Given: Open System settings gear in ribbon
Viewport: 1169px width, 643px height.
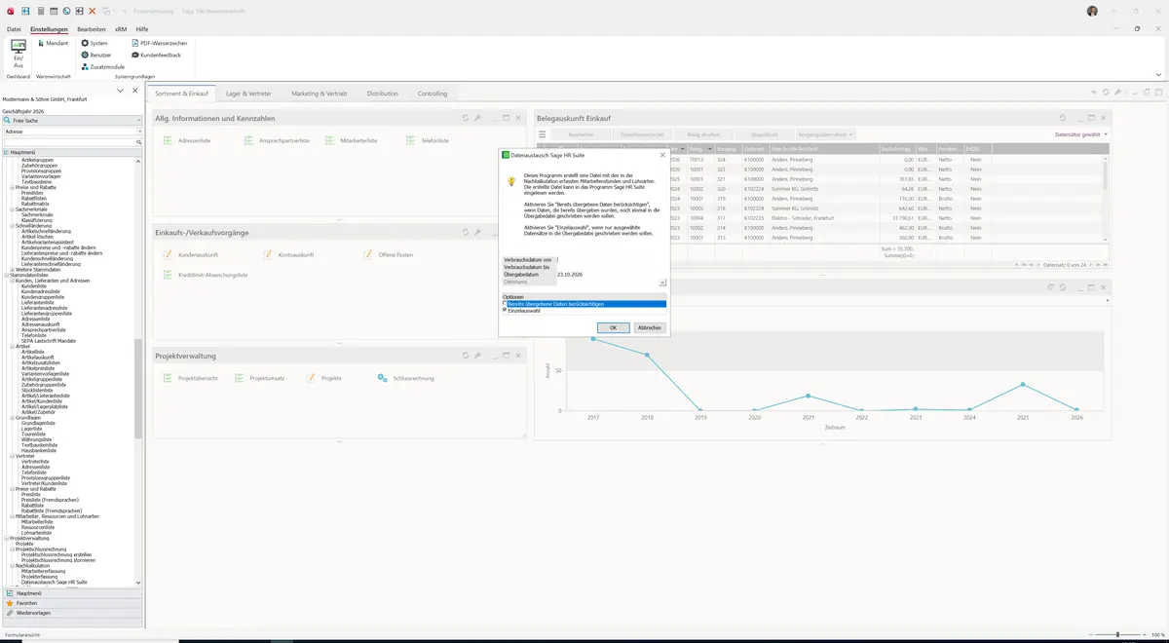Looking at the screenshot, I should (94, 43).
